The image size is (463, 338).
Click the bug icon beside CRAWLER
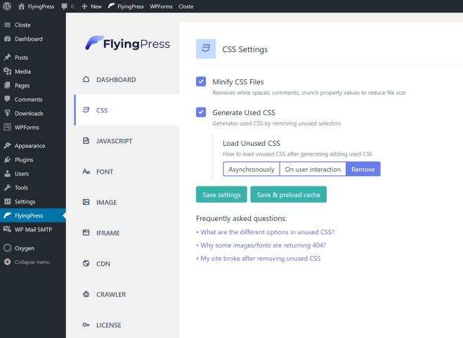point(86,294)
